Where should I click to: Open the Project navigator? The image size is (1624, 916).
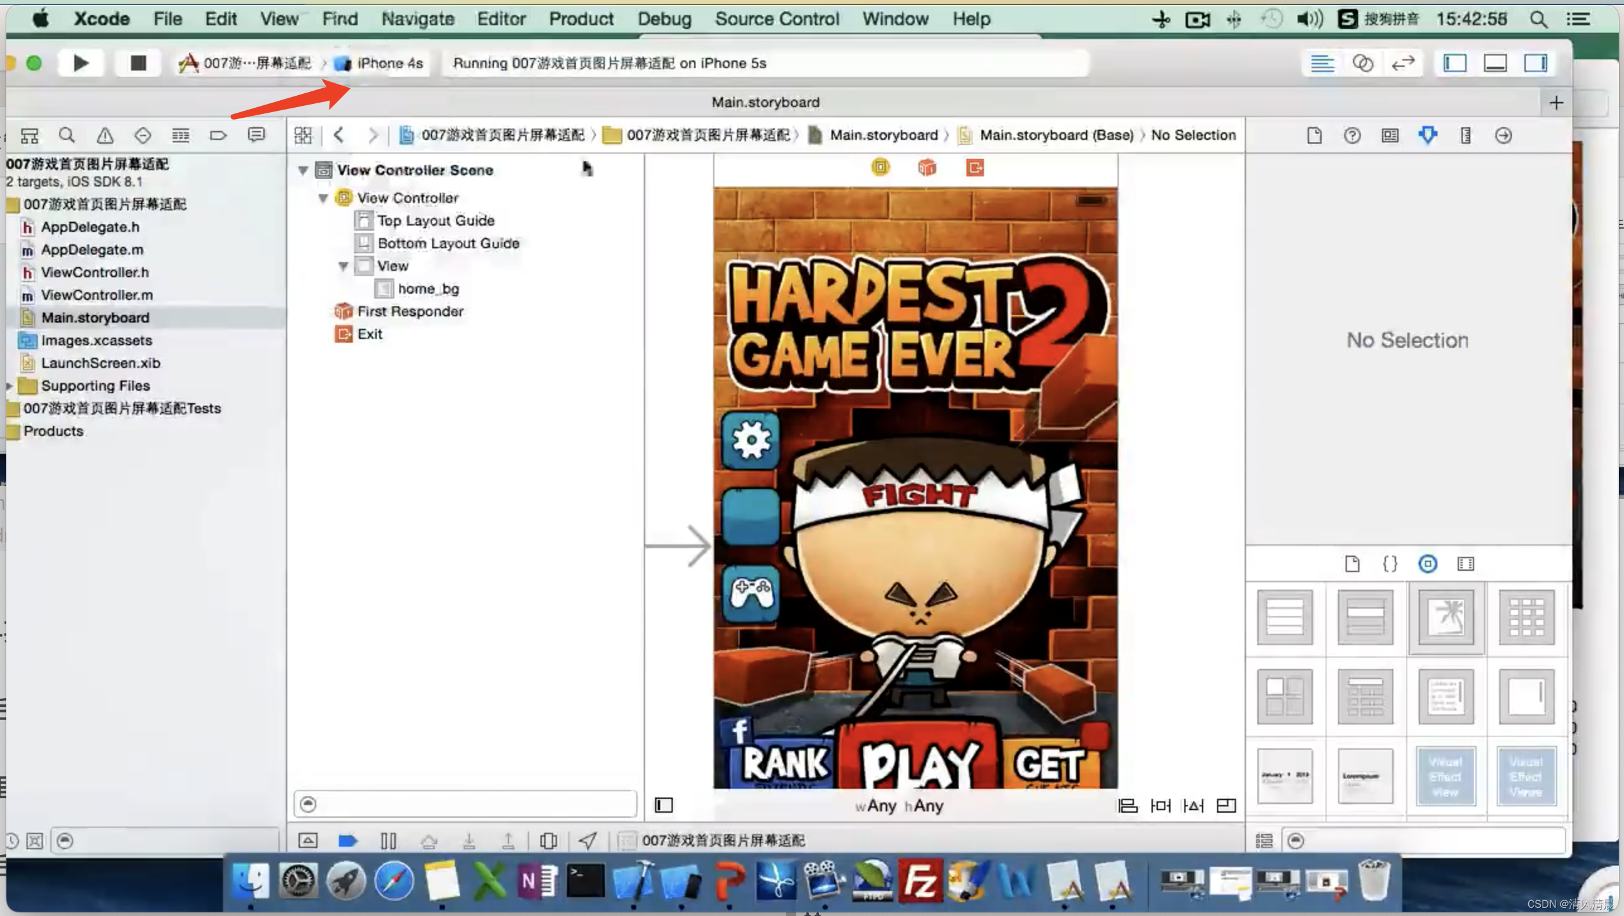(x=30, y=135)
